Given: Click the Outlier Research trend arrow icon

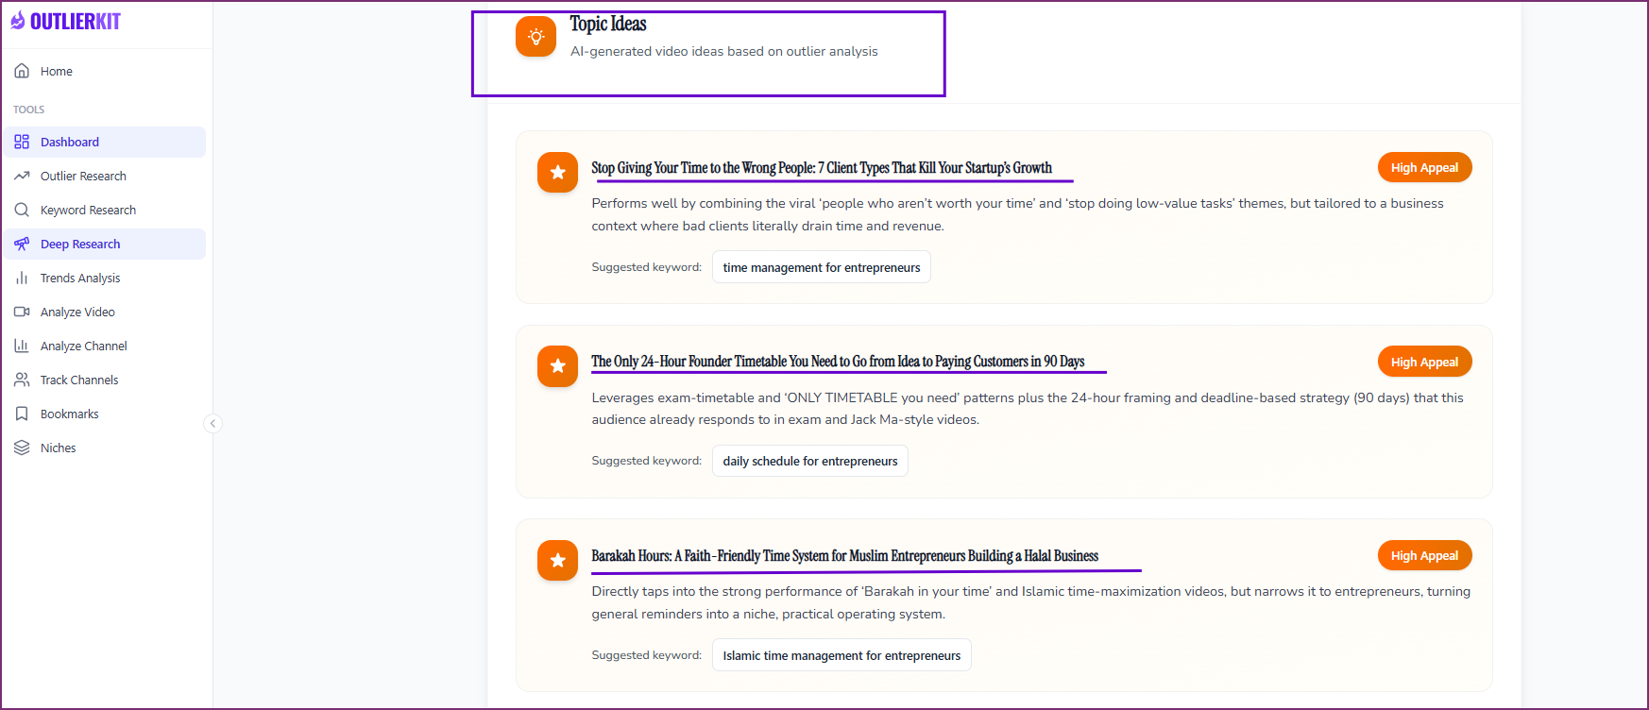Looking at the screenshot, I should [x=22, y=176].
